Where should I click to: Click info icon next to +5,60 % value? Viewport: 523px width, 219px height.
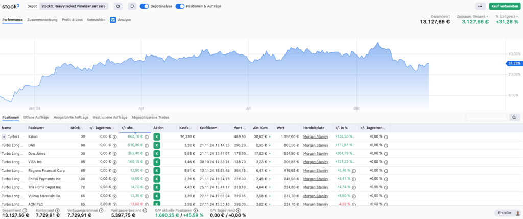point(354,196)
